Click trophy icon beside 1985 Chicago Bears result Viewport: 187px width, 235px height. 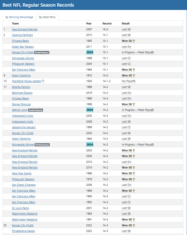[x=134, y=41]
